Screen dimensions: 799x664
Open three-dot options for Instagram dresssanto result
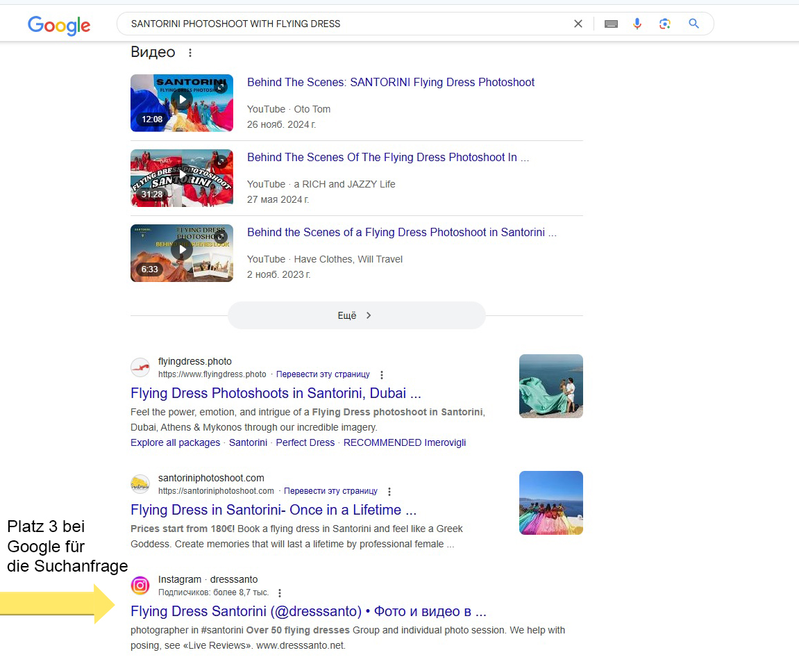click(280, 593)
